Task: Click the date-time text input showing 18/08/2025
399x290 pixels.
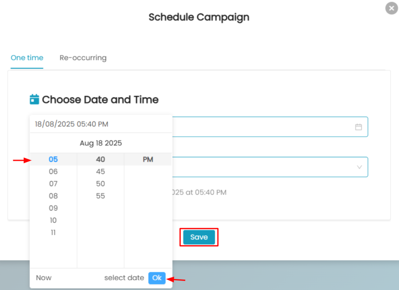Action: (x=72, y=124)
